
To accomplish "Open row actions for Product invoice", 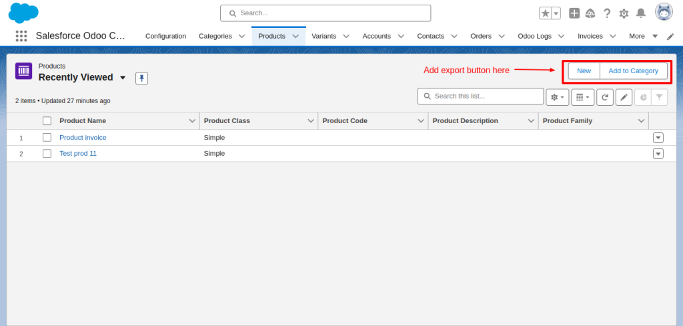I will click(x=658, y=138).
